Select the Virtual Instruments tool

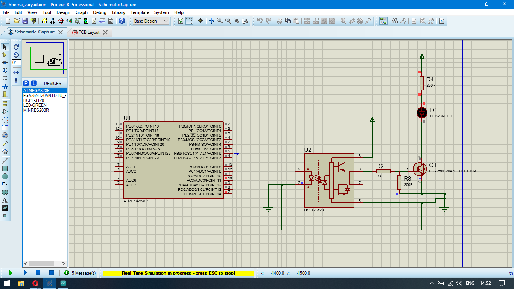point(5,151)
